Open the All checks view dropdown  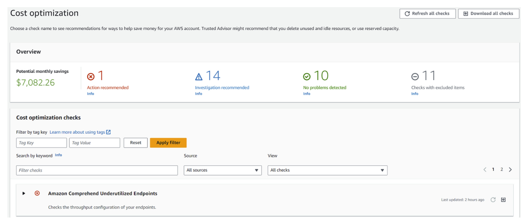pyautogui.click(x=327, y=170)
